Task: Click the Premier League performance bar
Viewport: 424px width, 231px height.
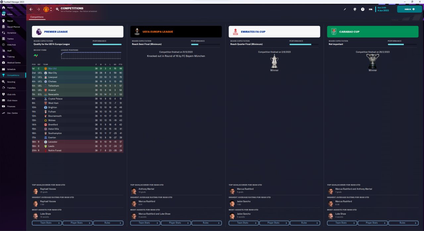Action: tap(107, 44)
